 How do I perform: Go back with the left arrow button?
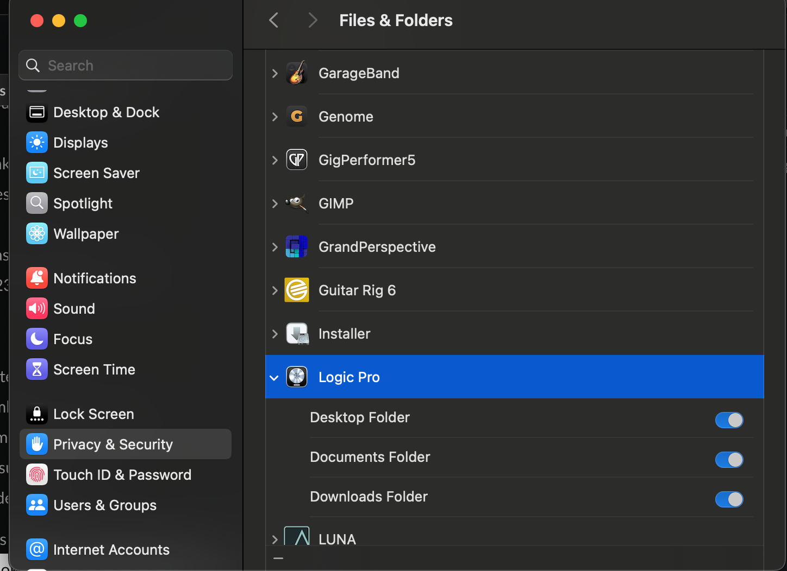(274, 21)
